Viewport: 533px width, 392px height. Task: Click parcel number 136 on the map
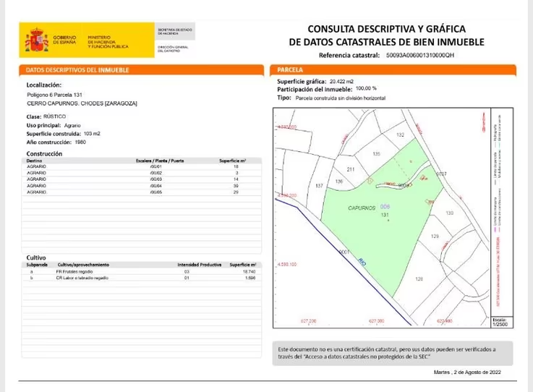[x=339, y=182]
